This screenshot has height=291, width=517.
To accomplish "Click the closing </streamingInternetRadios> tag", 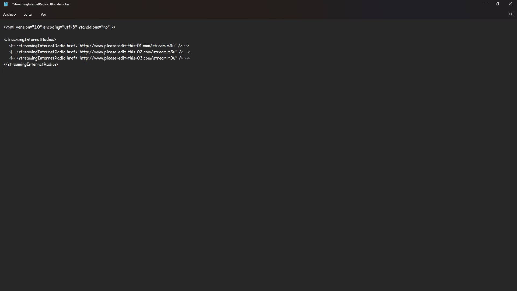I will (31, 64).
